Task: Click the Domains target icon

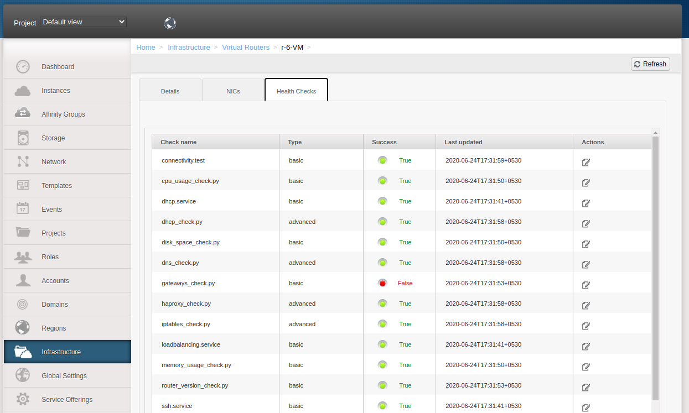Action: click(x=23, y=304)
